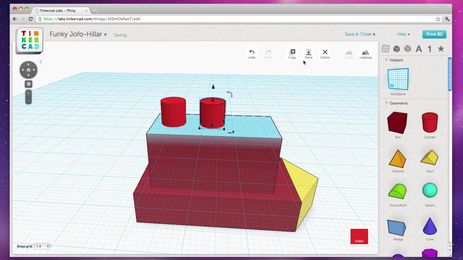Open the Help menu
Screen dimensions: 463x260
403,34
